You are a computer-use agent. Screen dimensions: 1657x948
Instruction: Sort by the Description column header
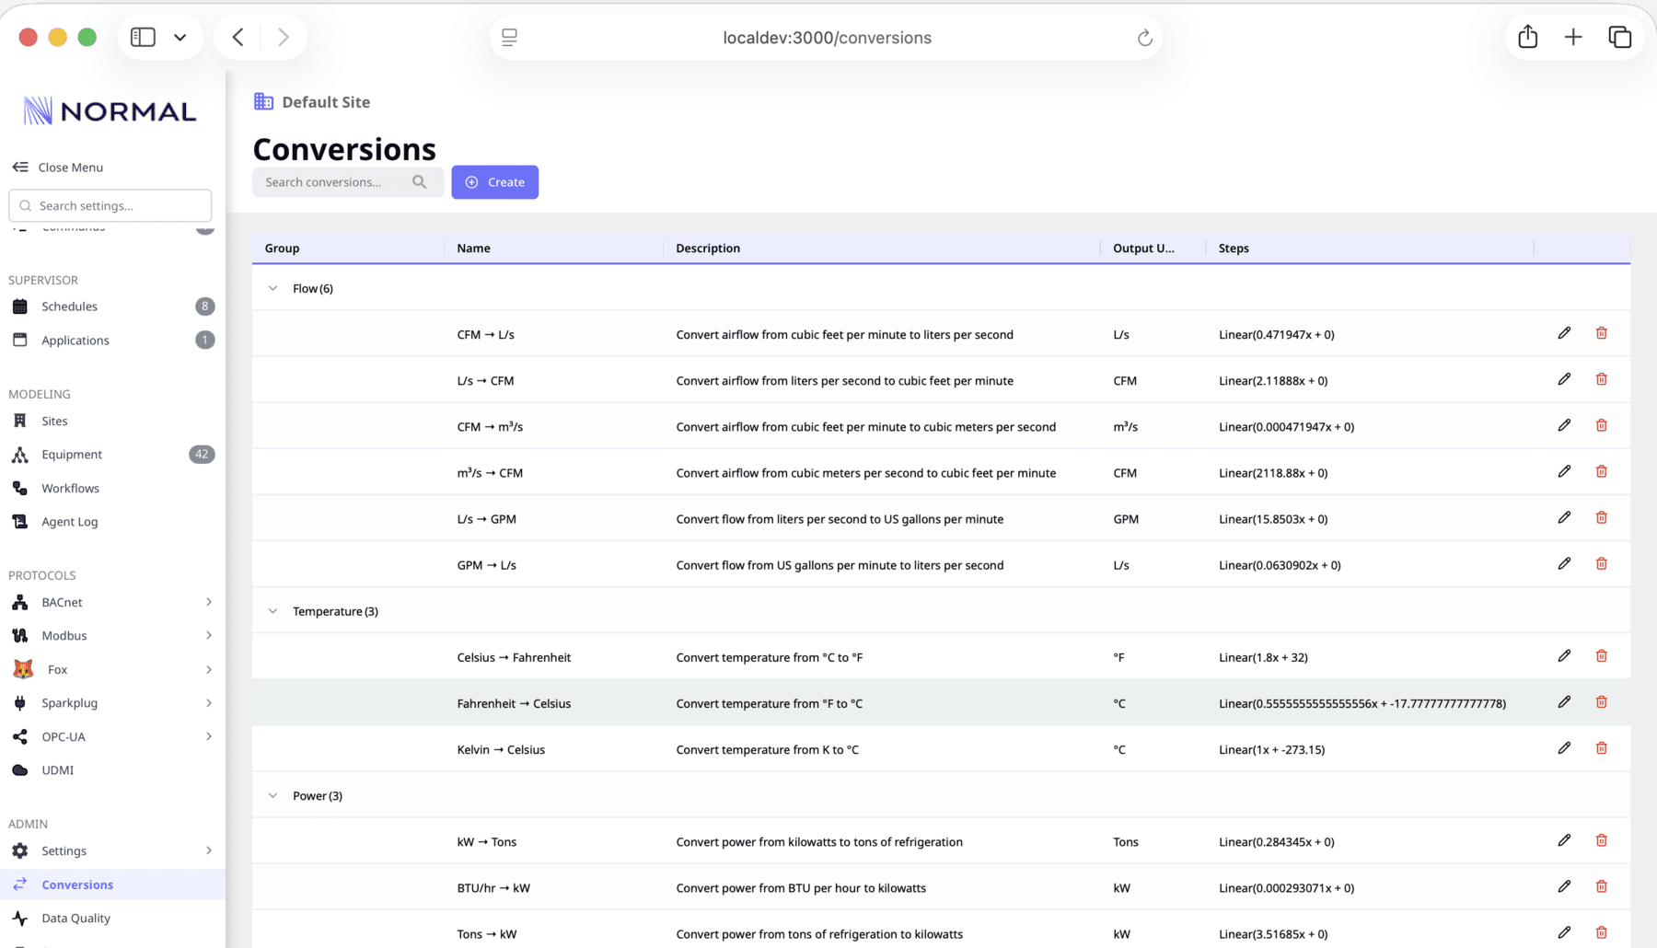coord(708,249)
